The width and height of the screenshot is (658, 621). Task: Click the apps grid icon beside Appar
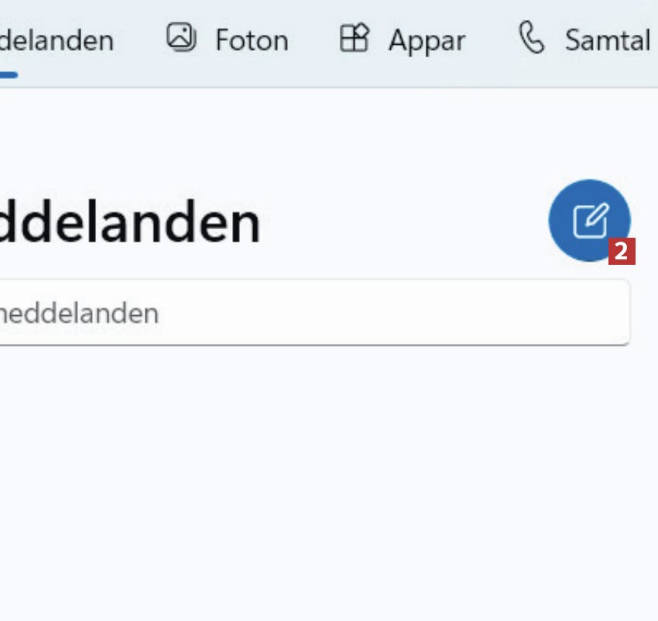tap(355, 38)
